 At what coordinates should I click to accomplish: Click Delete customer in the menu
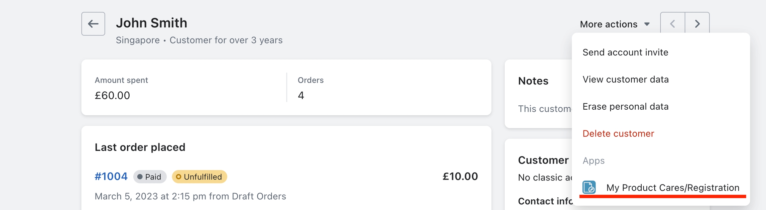pos(618,134)
